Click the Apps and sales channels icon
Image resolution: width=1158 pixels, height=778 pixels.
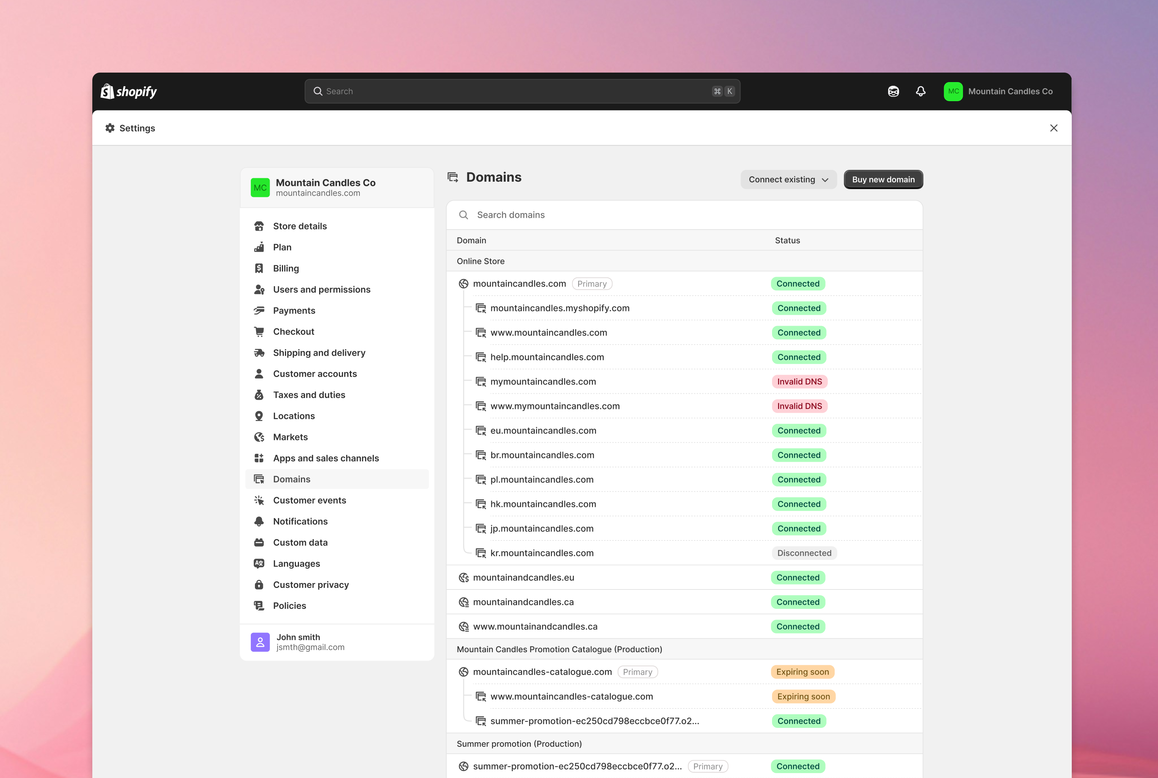point(259,458)
